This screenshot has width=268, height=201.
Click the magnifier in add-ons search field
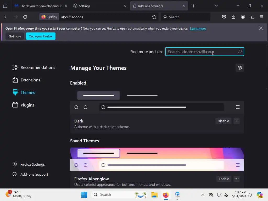[240, 52]
